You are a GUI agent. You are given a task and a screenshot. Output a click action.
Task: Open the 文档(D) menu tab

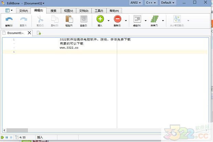(84, 11)
